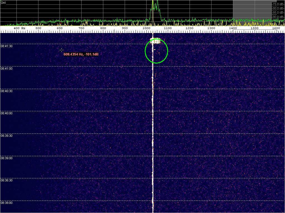Click the 1200 mark on the frequency ruler
Image resolution: width=285 pixels, height=213 pixels.
[190, 28]
